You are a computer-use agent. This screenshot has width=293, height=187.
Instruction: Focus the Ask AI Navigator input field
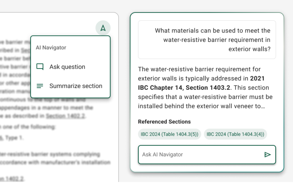click(x=199, y=155)
